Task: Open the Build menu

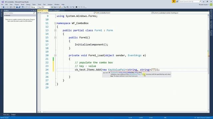Action: (23, 4)
